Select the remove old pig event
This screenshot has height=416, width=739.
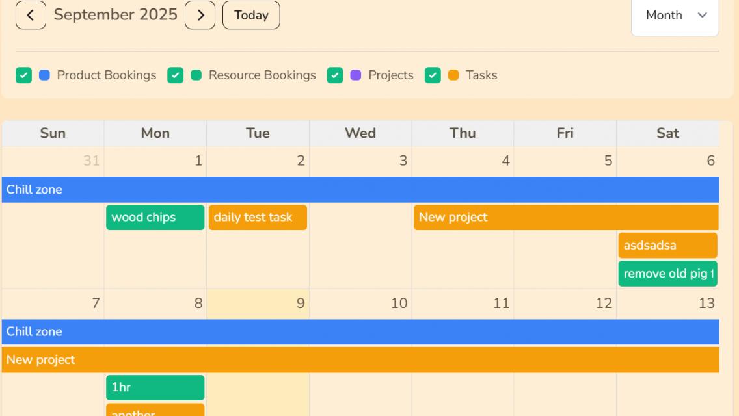667,273
